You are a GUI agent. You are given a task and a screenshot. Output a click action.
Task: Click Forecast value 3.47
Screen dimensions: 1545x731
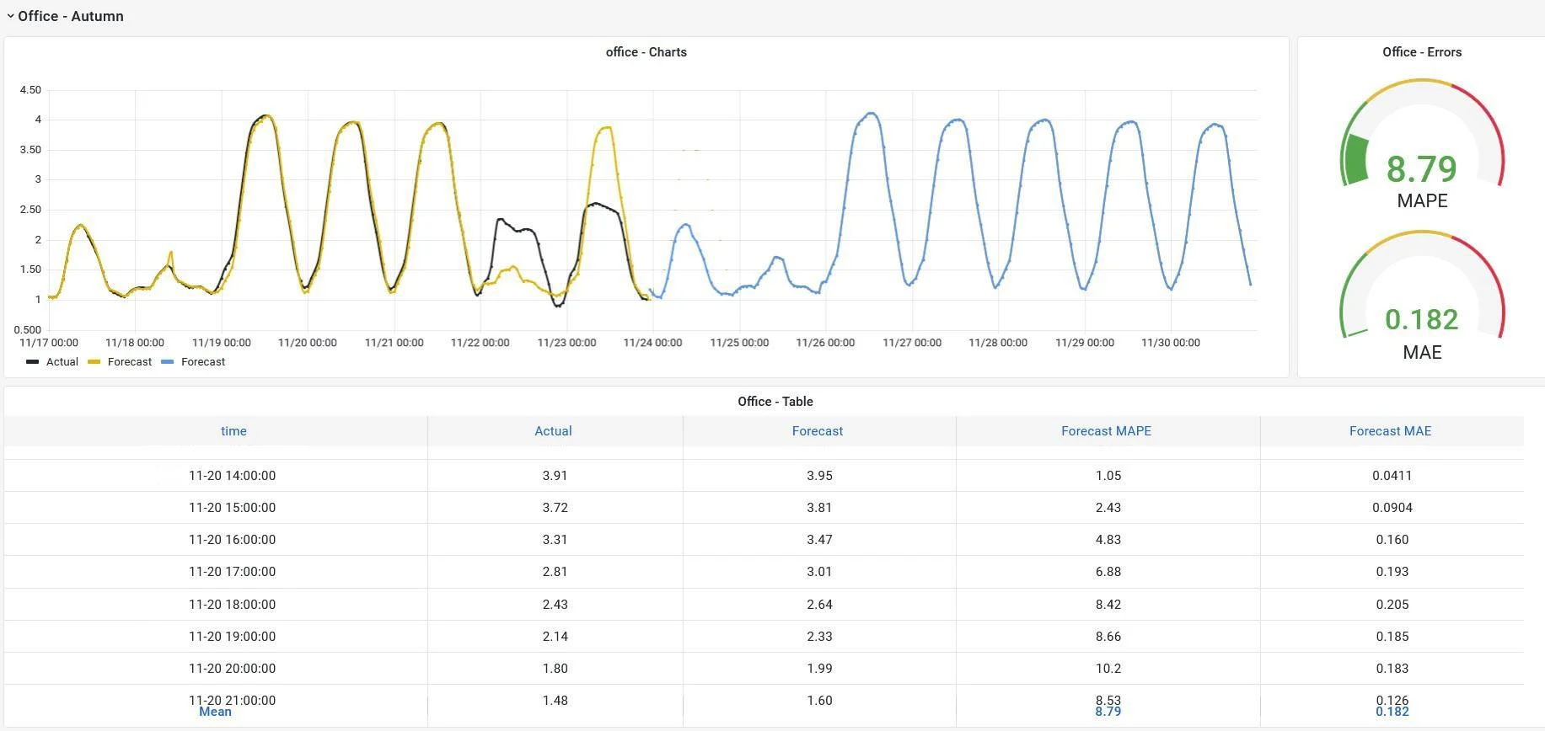click(819, 540)
